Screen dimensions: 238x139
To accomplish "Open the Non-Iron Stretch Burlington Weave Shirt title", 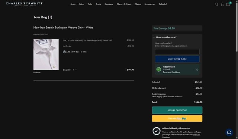I will click(x=63, y=28).
